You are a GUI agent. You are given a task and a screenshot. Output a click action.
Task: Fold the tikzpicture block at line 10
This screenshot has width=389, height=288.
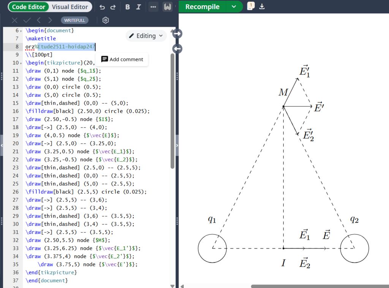pyautogui.click(x=21, y=63)
